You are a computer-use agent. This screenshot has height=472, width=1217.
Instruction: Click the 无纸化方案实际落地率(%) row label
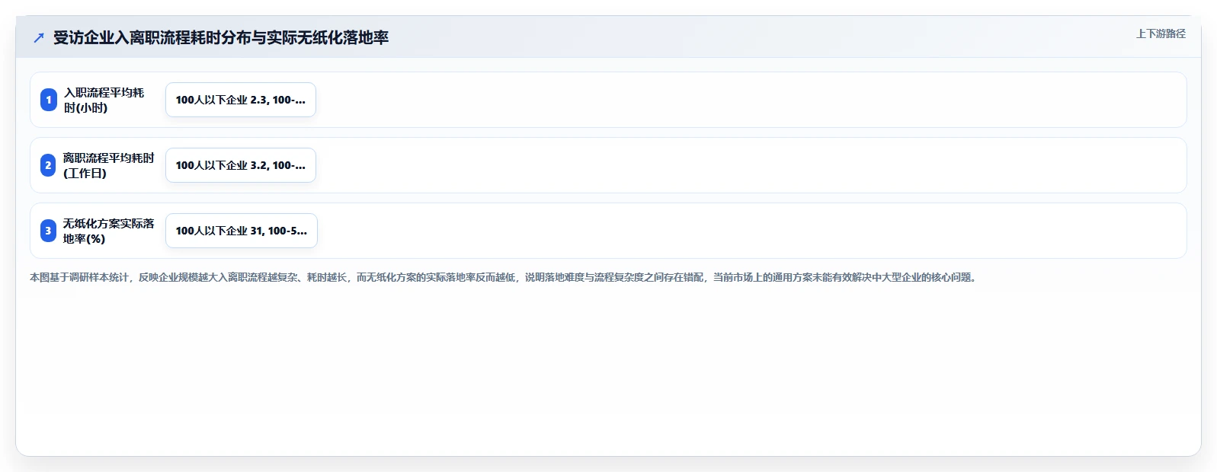109,231
